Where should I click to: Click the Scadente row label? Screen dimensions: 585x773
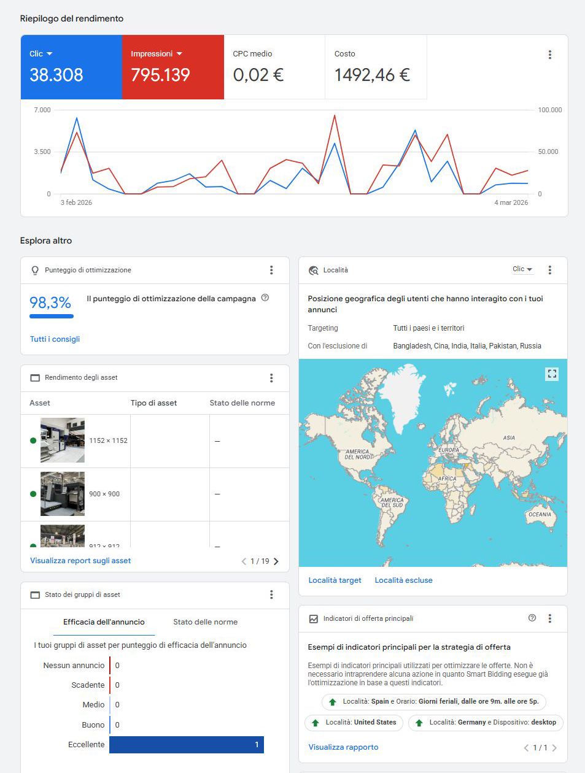click(x=88, y=685)
